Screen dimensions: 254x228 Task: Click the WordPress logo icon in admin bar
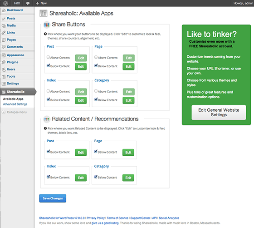[x=5, y=3]
